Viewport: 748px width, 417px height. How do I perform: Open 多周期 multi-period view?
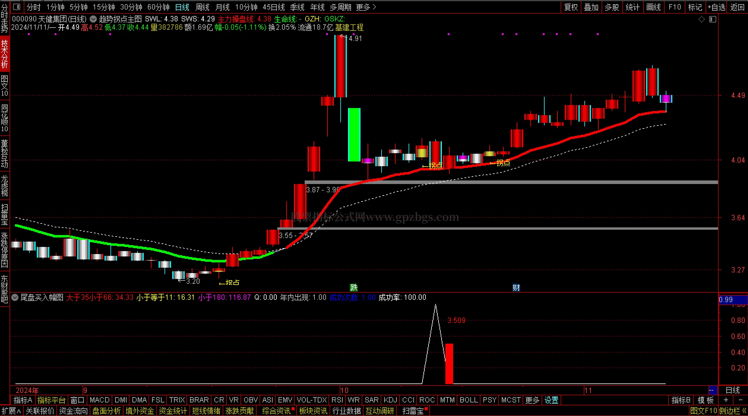point(341,7)
